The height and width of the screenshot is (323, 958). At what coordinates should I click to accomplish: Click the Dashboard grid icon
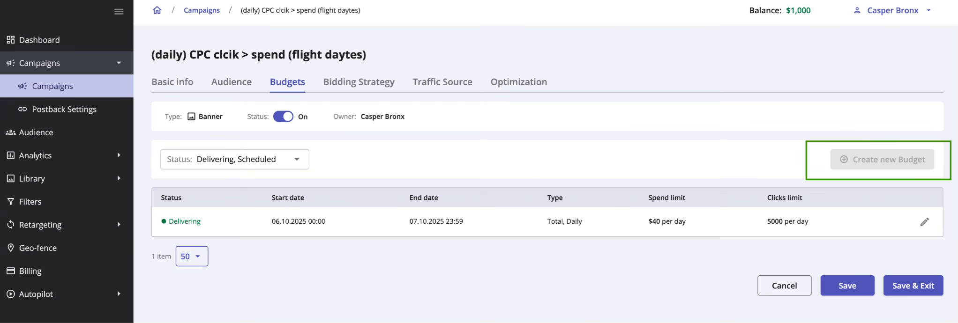click(x=10, y=40)
